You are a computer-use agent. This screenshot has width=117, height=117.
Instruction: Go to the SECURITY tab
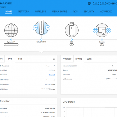tap(89, 12)
